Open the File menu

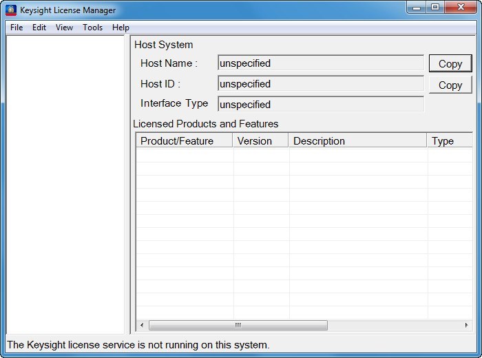(17, 28)
